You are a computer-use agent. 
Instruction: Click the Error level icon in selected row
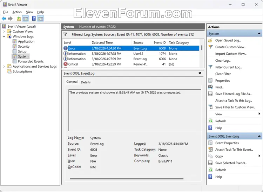(x=66, y=48)
